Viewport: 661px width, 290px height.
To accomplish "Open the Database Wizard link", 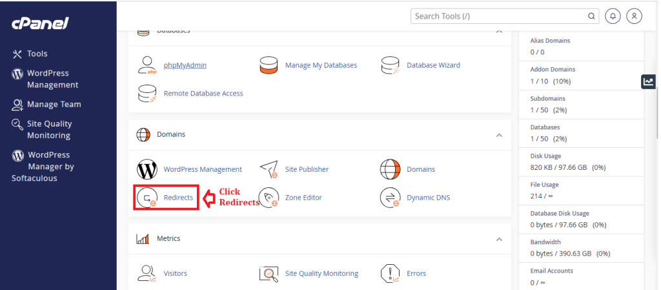I will pyautogui.click(x=433, y=65).
